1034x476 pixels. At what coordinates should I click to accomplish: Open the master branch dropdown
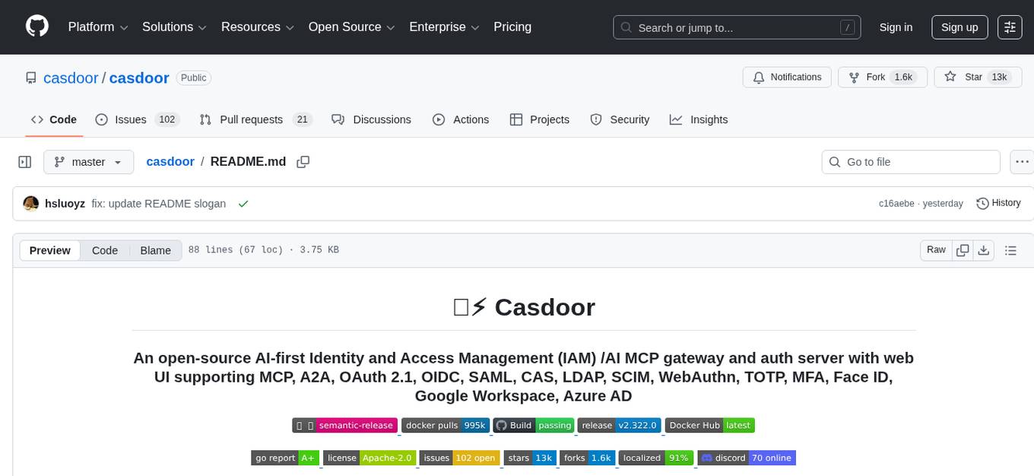click(88, 161)
